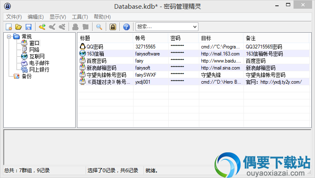Select the 备份 group in tree
This screenshot has width=315, height=178.
click(26, 76)
